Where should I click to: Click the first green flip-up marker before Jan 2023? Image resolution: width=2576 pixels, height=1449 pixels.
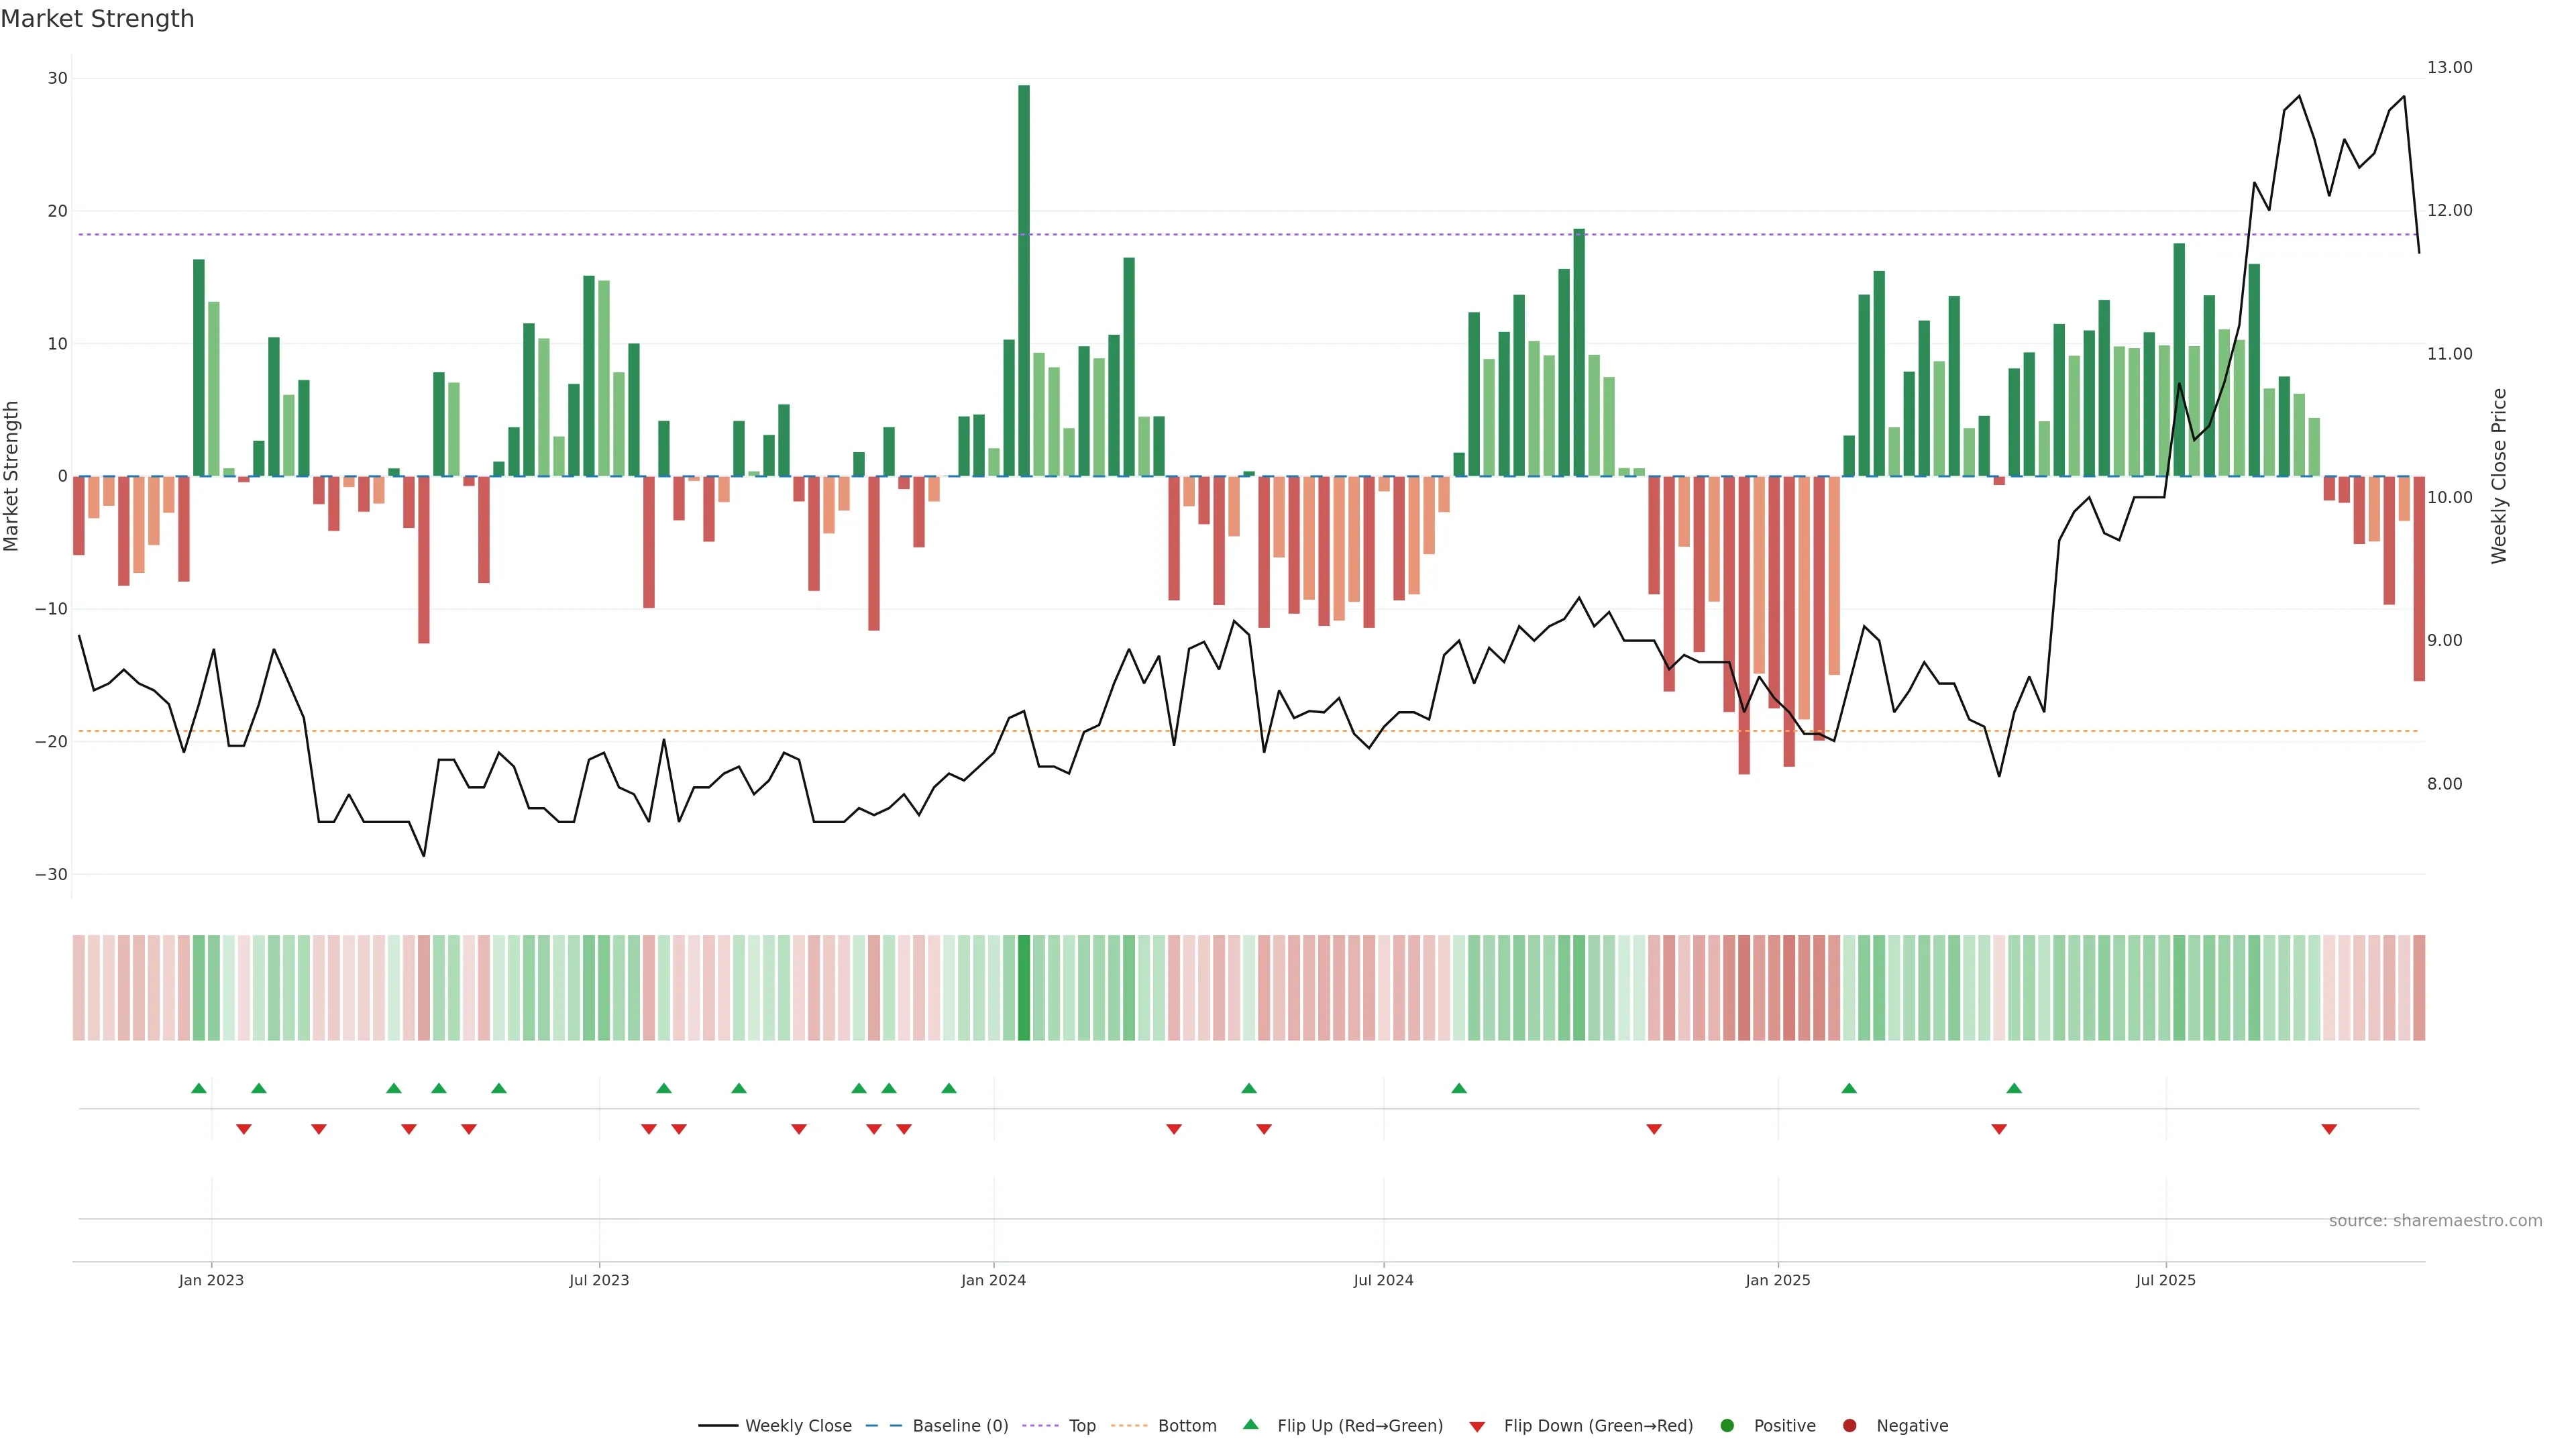click(x=199, y=1088)
